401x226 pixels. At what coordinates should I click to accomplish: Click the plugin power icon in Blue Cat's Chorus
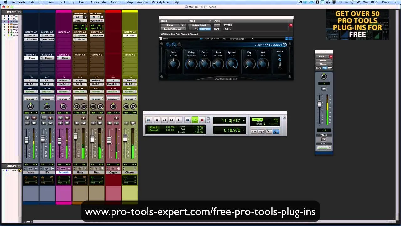168,45
